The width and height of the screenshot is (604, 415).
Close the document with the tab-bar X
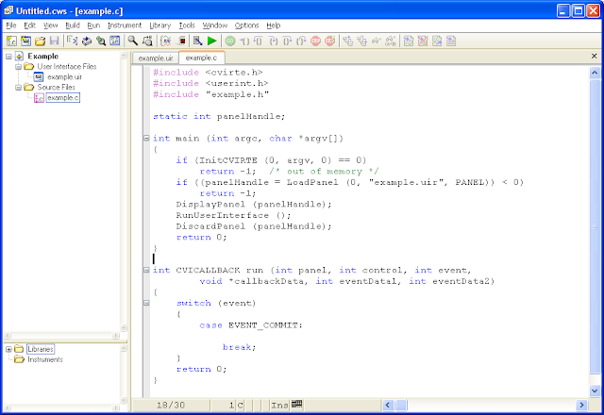coord(594,57)
